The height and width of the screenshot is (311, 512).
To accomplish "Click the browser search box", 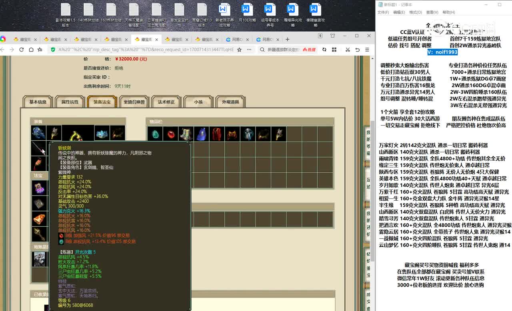I will click(282, 50).
